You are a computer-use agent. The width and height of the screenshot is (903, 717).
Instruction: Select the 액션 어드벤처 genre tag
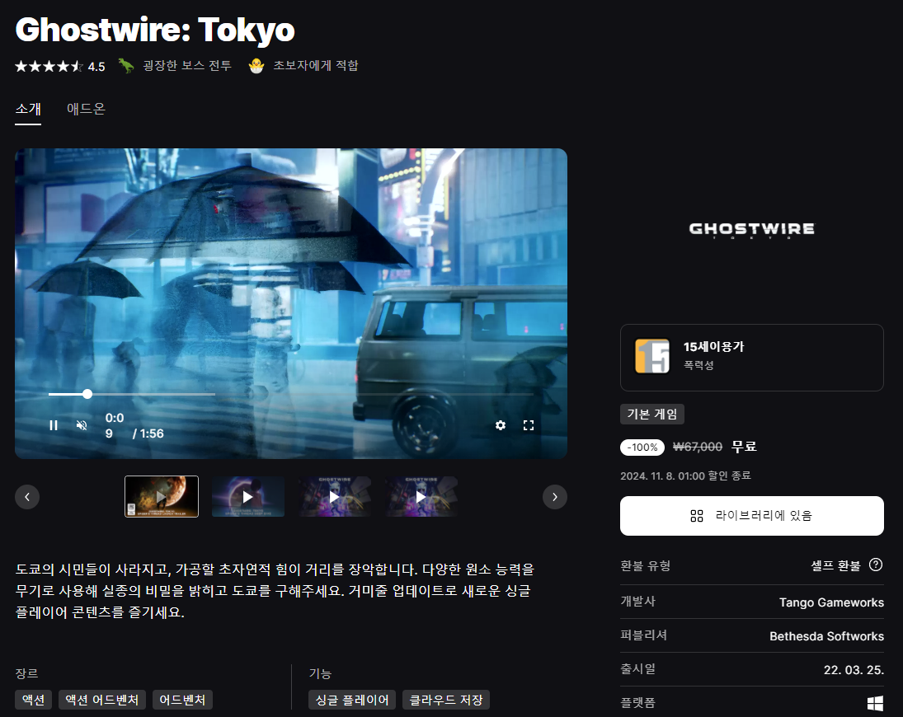click(102, 700)
